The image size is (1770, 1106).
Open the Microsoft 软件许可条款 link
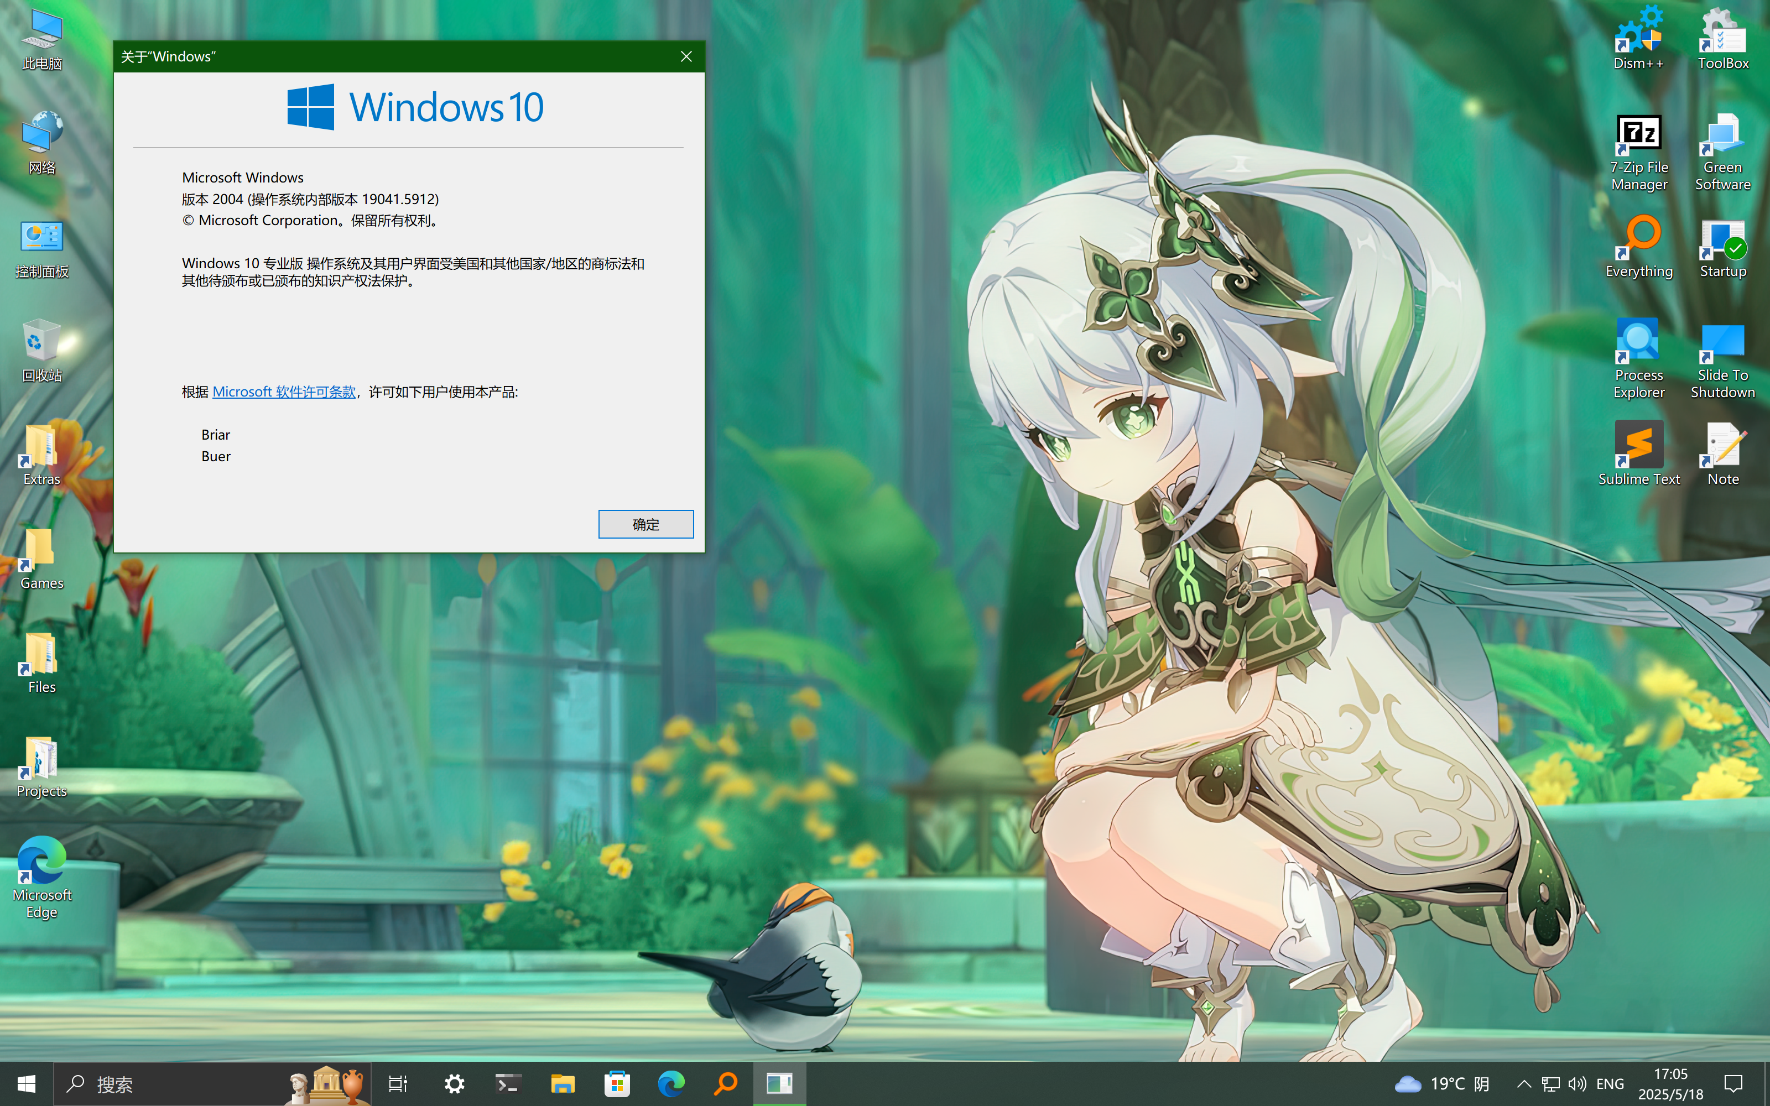pyautogui.click(x=284, y=392)
